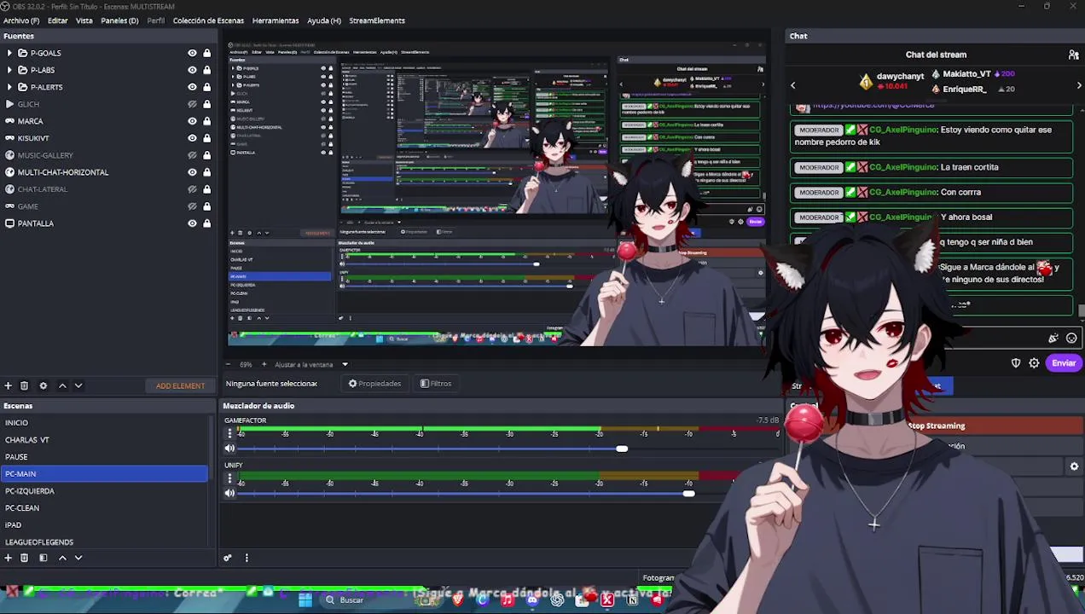The image size is (1085, 614).
Task: Open Windows Start menu
Action: [x=305, y=600]
